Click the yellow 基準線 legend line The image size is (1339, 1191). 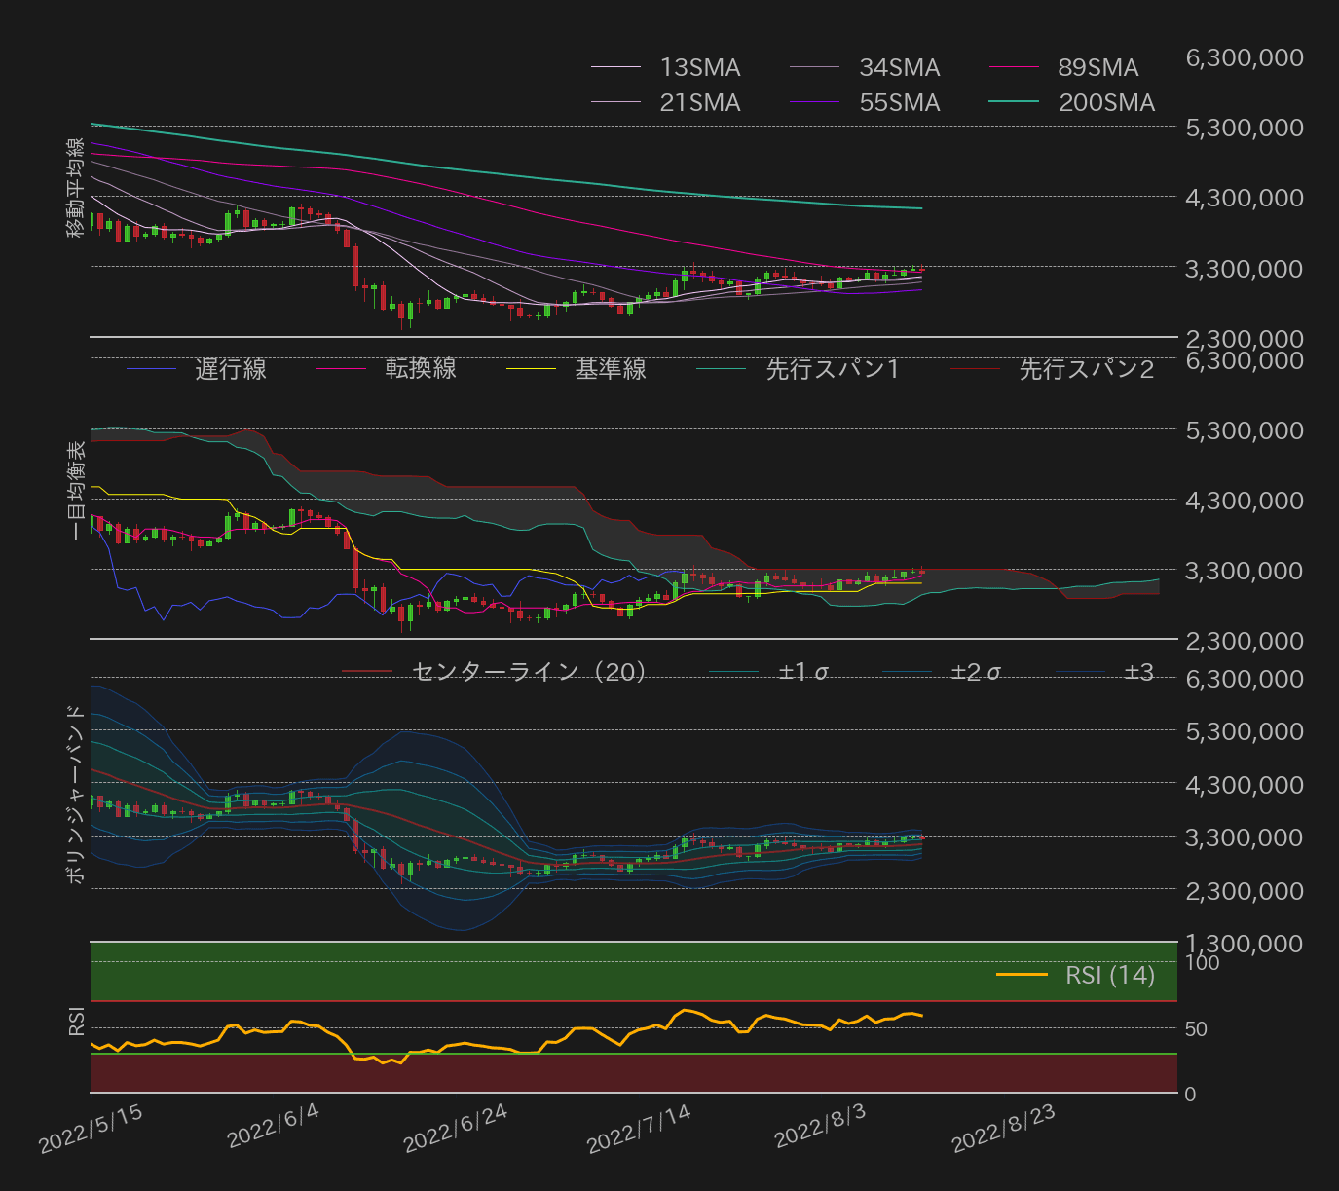(532, 369)
